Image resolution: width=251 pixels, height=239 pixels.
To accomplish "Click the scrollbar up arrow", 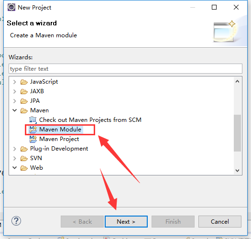I will tap(238, 81).
